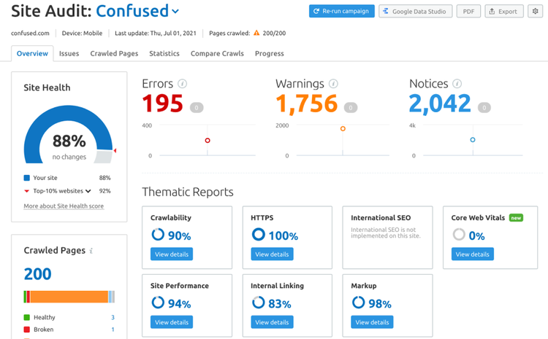Open the Progress tab
This screenshot has height=339, width=548.
[x=269, y=53]
